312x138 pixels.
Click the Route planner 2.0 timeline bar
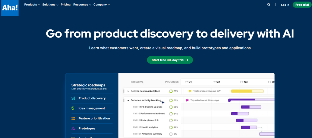click(246, 120)
